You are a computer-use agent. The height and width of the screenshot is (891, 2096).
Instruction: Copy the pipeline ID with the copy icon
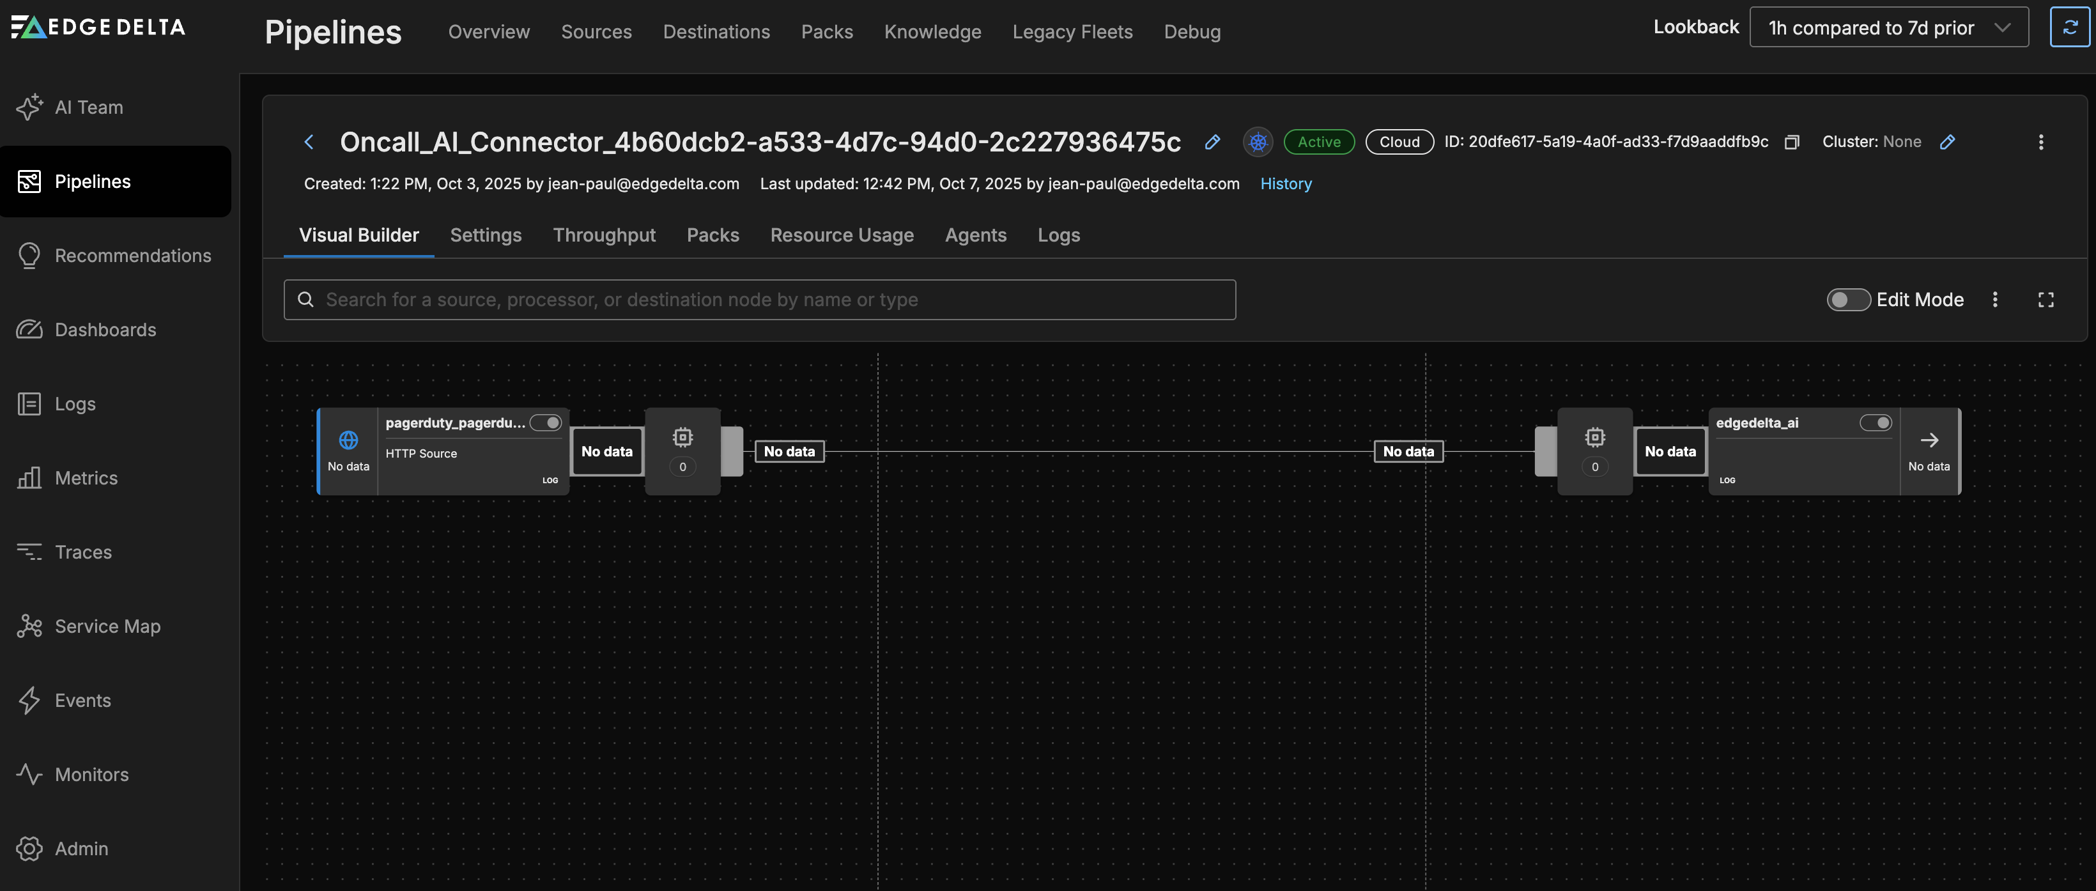point(1791,143)
